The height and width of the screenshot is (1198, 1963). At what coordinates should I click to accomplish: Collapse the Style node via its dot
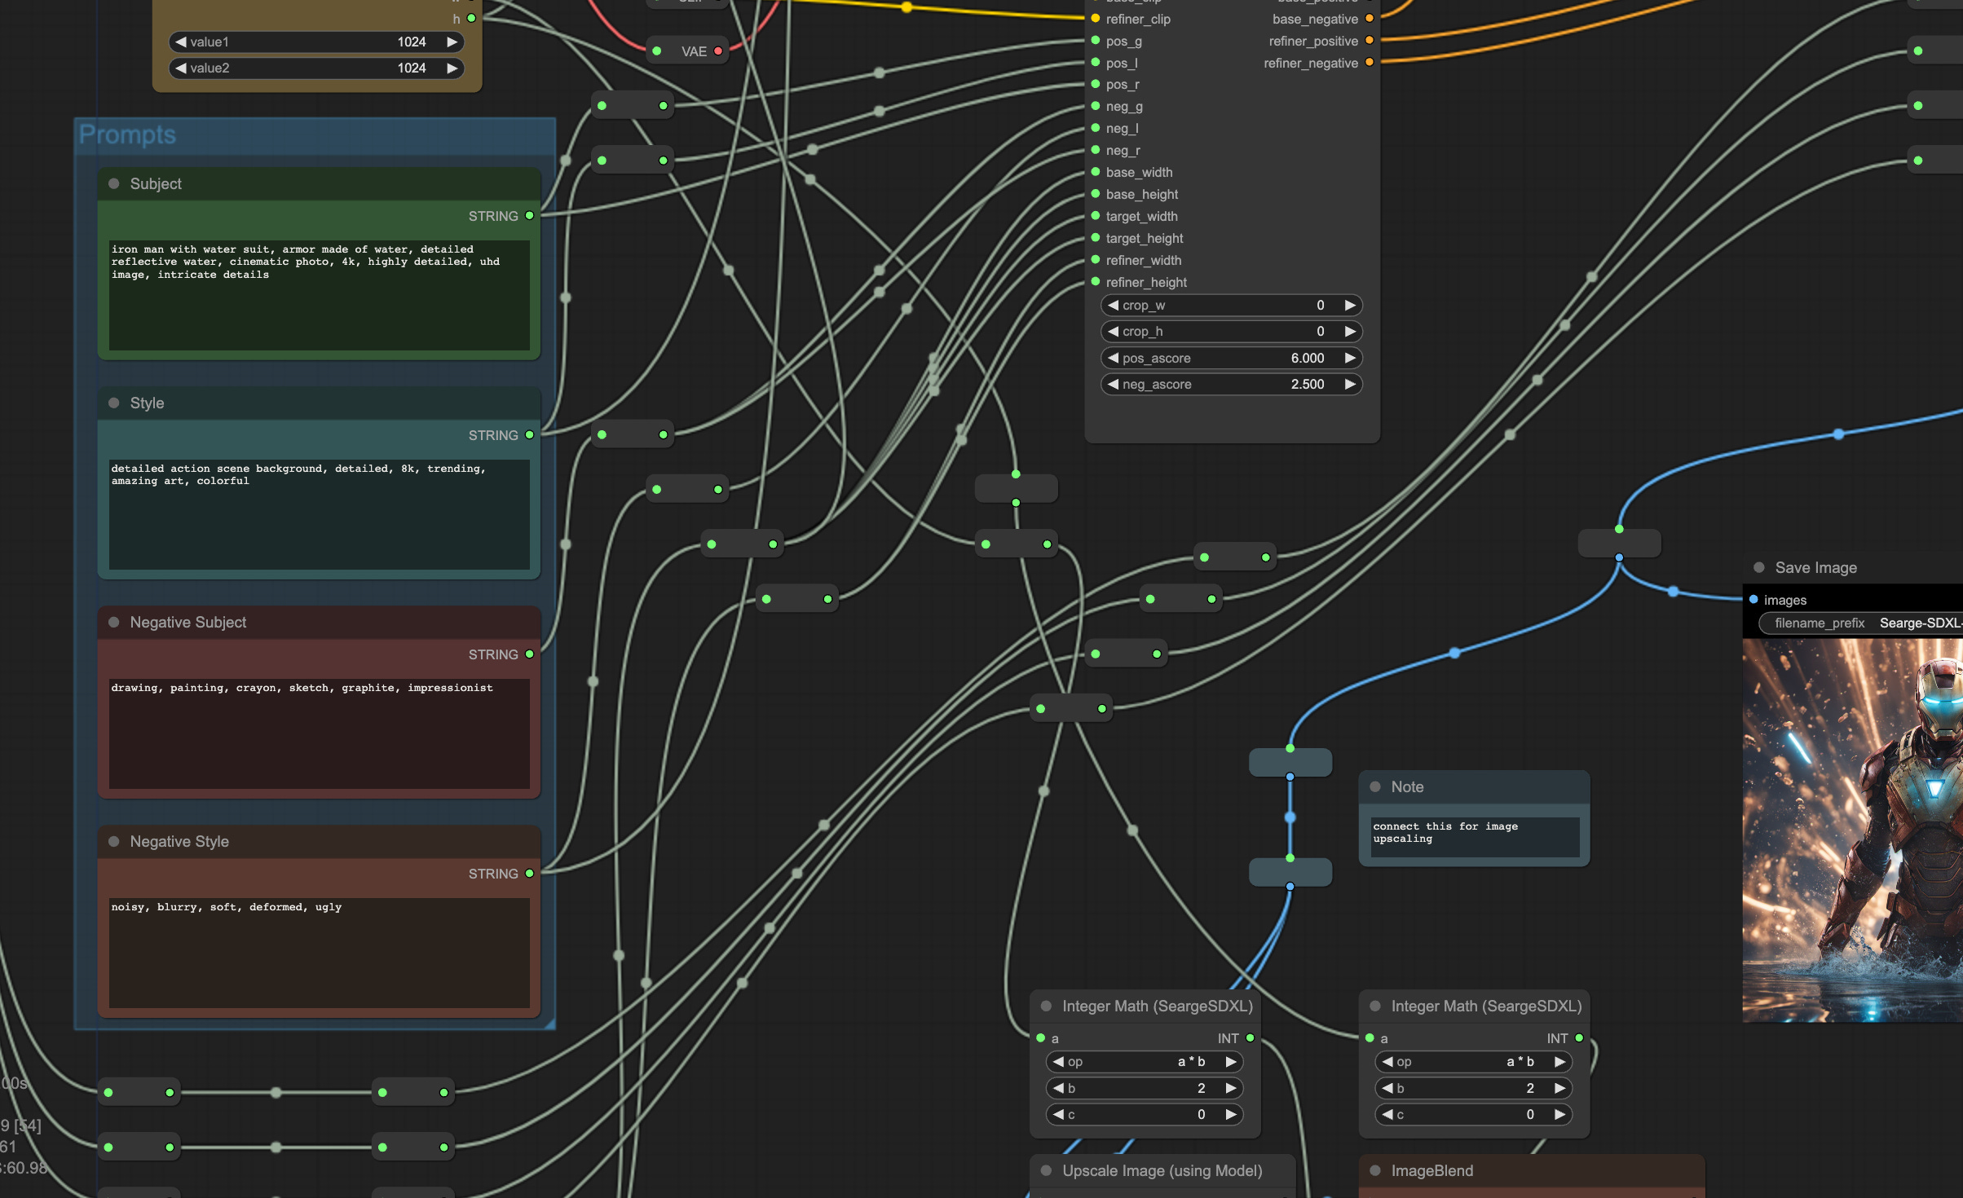(x=114, y=403)
